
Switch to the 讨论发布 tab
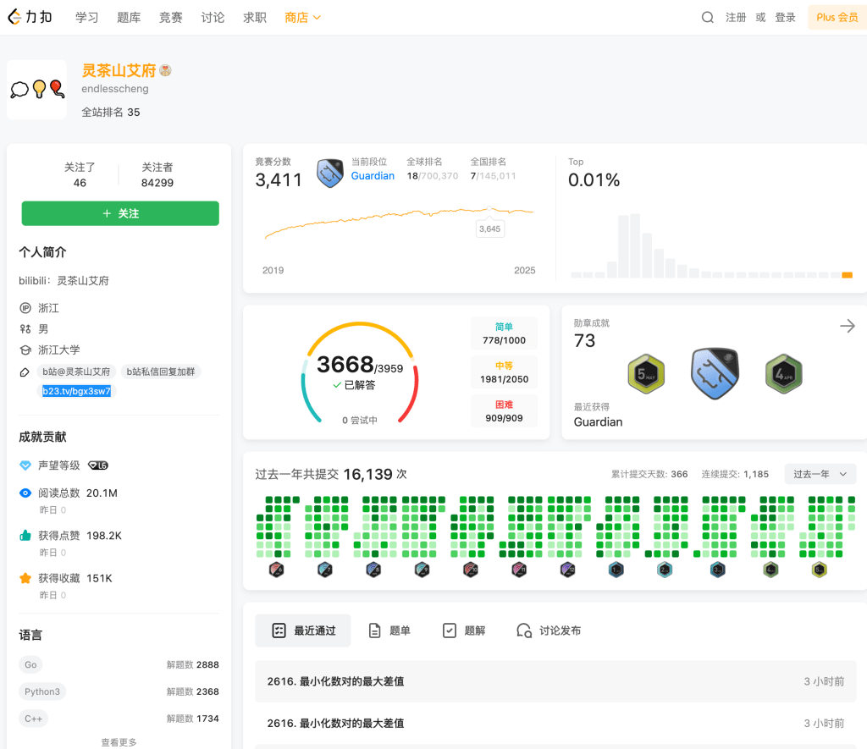tap(549, 631)
